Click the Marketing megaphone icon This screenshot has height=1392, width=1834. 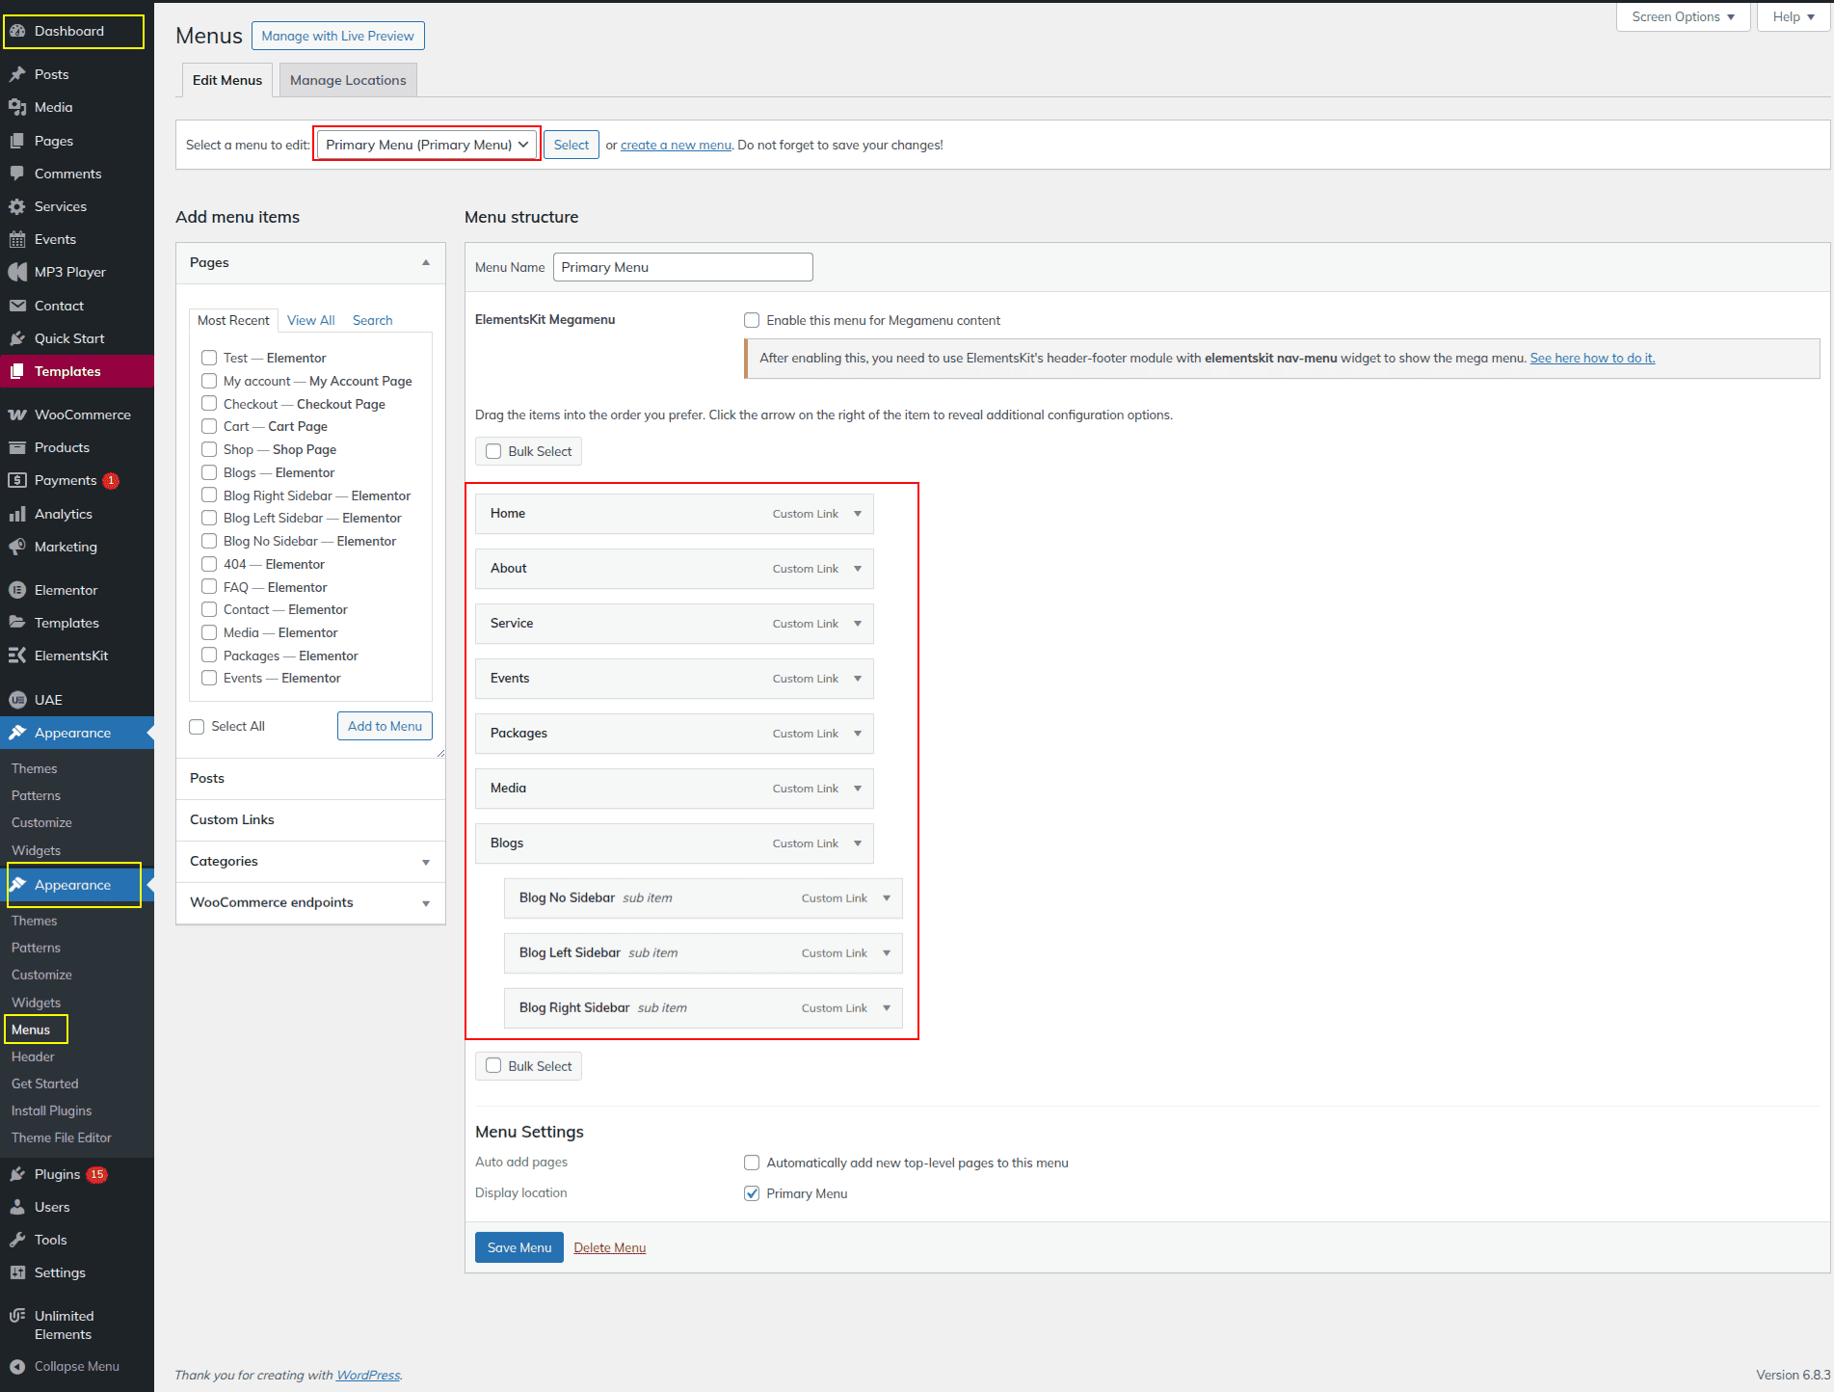click(17, 547)
